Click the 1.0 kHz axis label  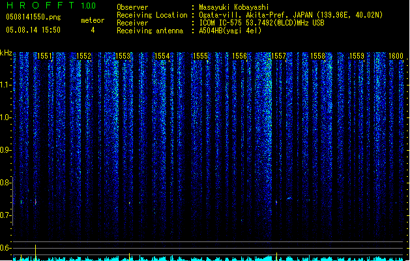(5, 117)
